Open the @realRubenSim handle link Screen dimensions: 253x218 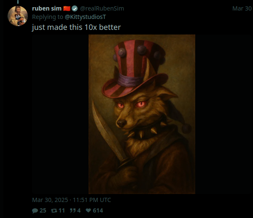102,8
